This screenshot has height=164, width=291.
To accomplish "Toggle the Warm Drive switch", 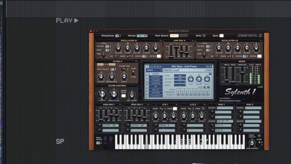I will tap(123, 96).
